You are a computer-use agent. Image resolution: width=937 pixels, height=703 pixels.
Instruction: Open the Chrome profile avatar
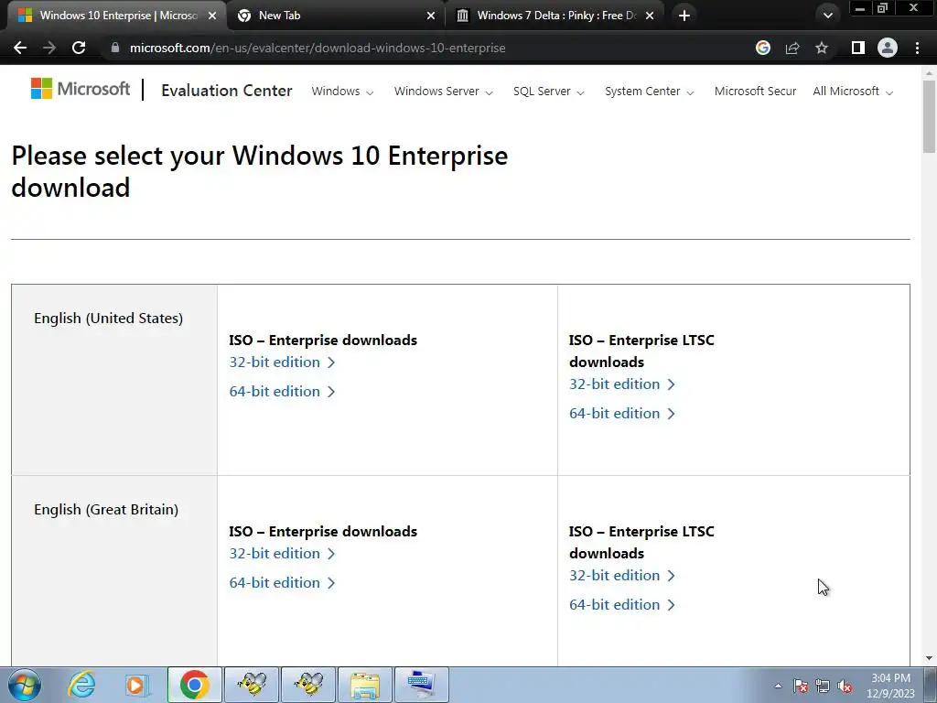coord(888,48)
